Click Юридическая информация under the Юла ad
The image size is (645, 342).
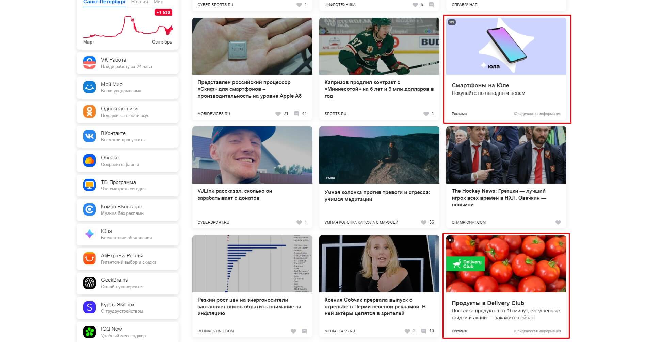click(537, 114)
